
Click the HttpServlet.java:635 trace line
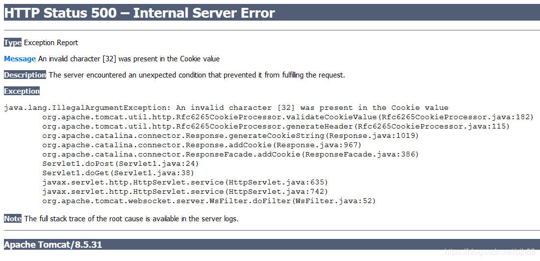pos(185,182)
